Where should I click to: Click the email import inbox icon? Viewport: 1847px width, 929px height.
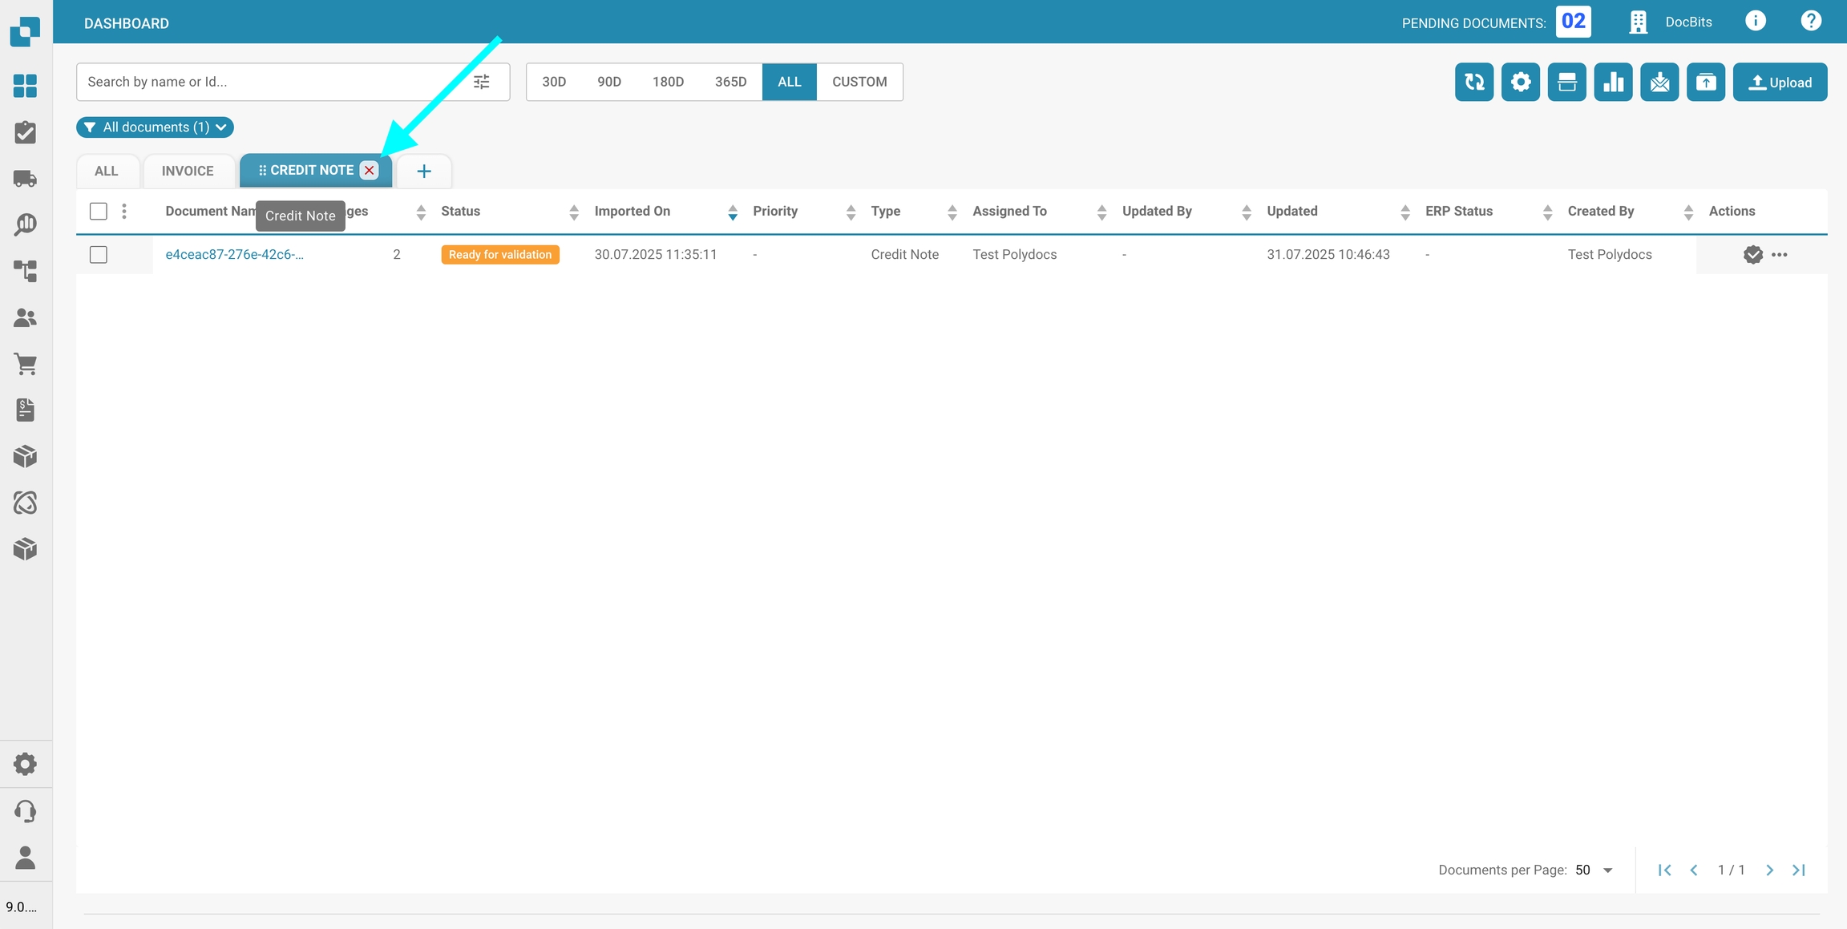pos(1659,82)
